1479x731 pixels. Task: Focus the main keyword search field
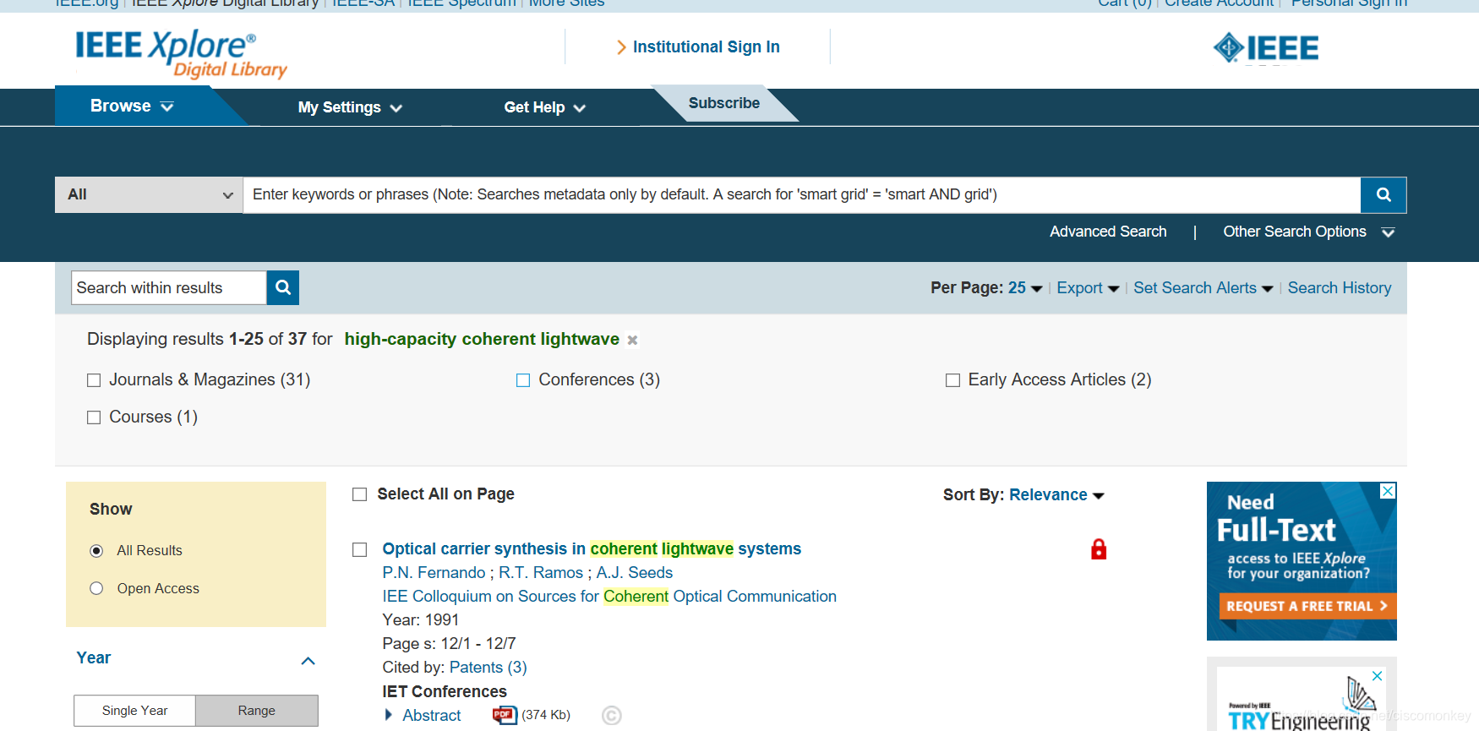[x=802, y=194]
